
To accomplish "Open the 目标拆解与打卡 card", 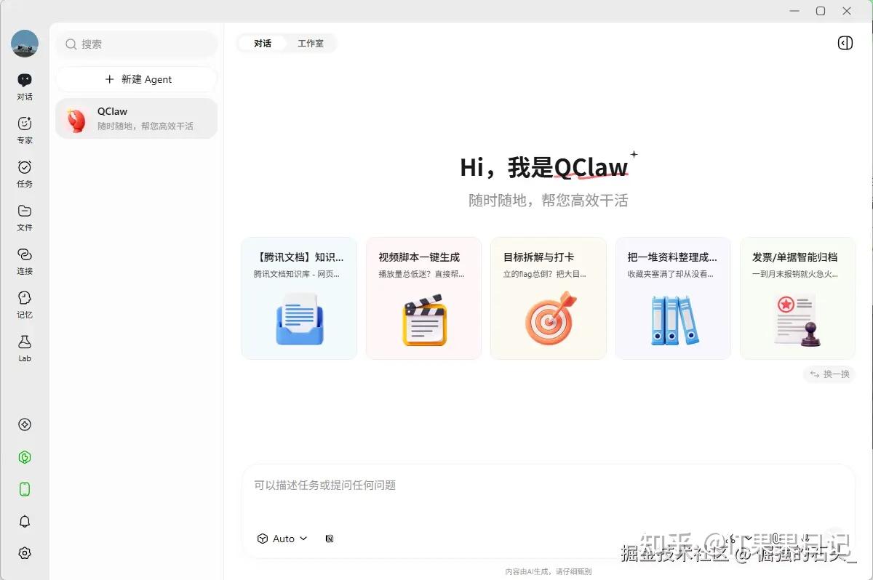I will tap(549, 298).
